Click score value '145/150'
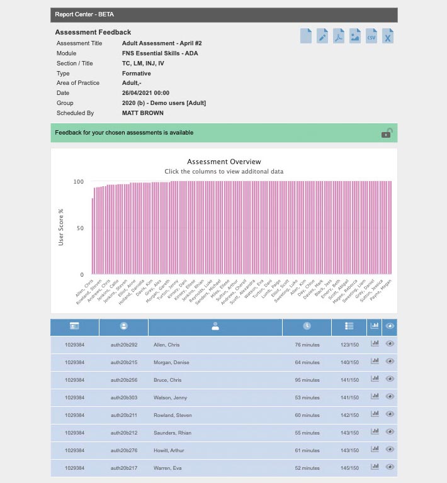The width and height of the screenshot is (447, 483). coord(349,468)
